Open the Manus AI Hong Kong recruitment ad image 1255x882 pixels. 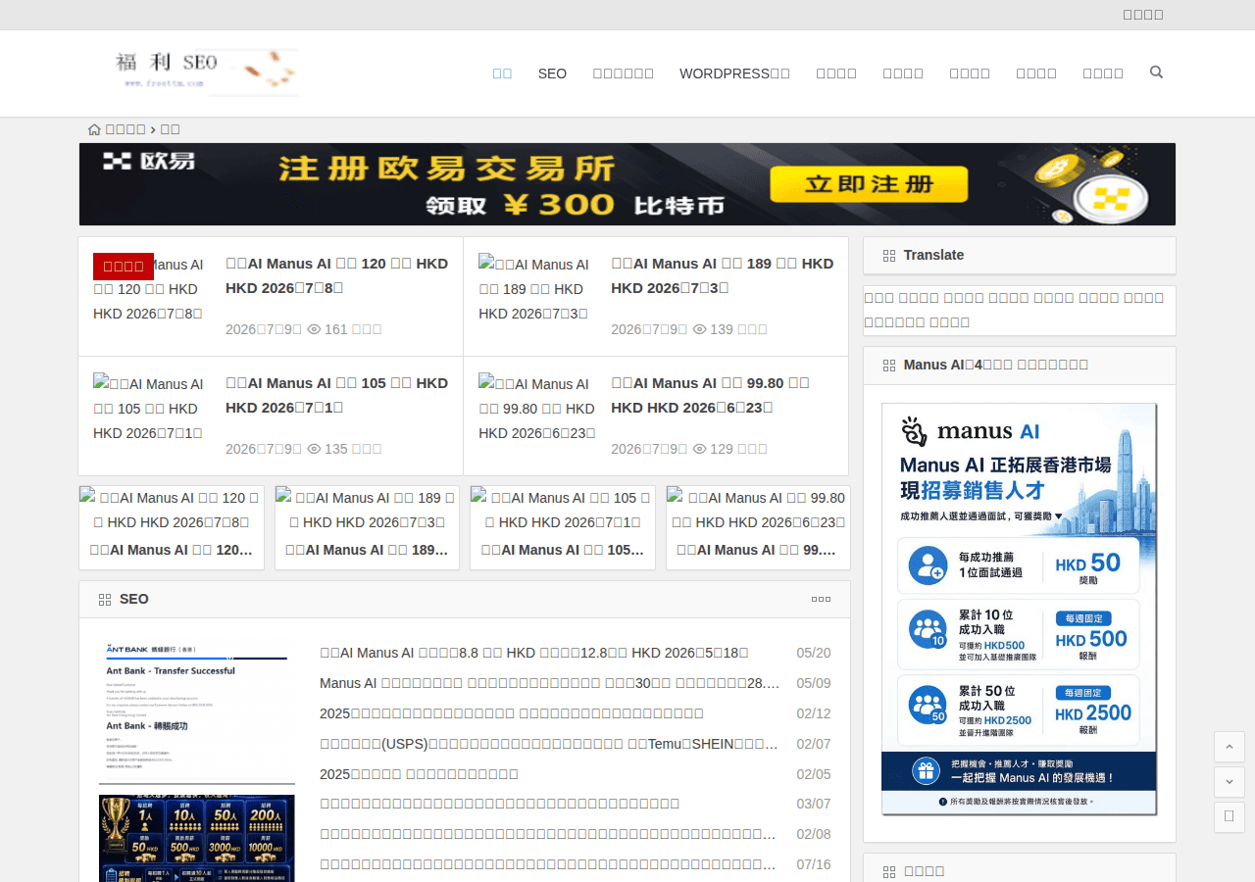(x=1019, y=609)
